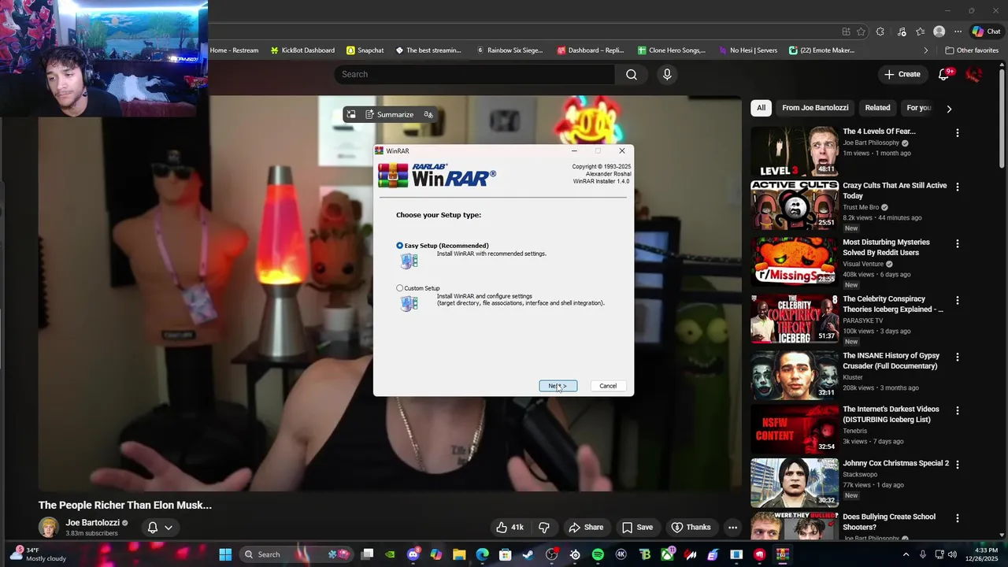Show more bookmarks chevron
1008x567 pixels.
coord(926,50)
